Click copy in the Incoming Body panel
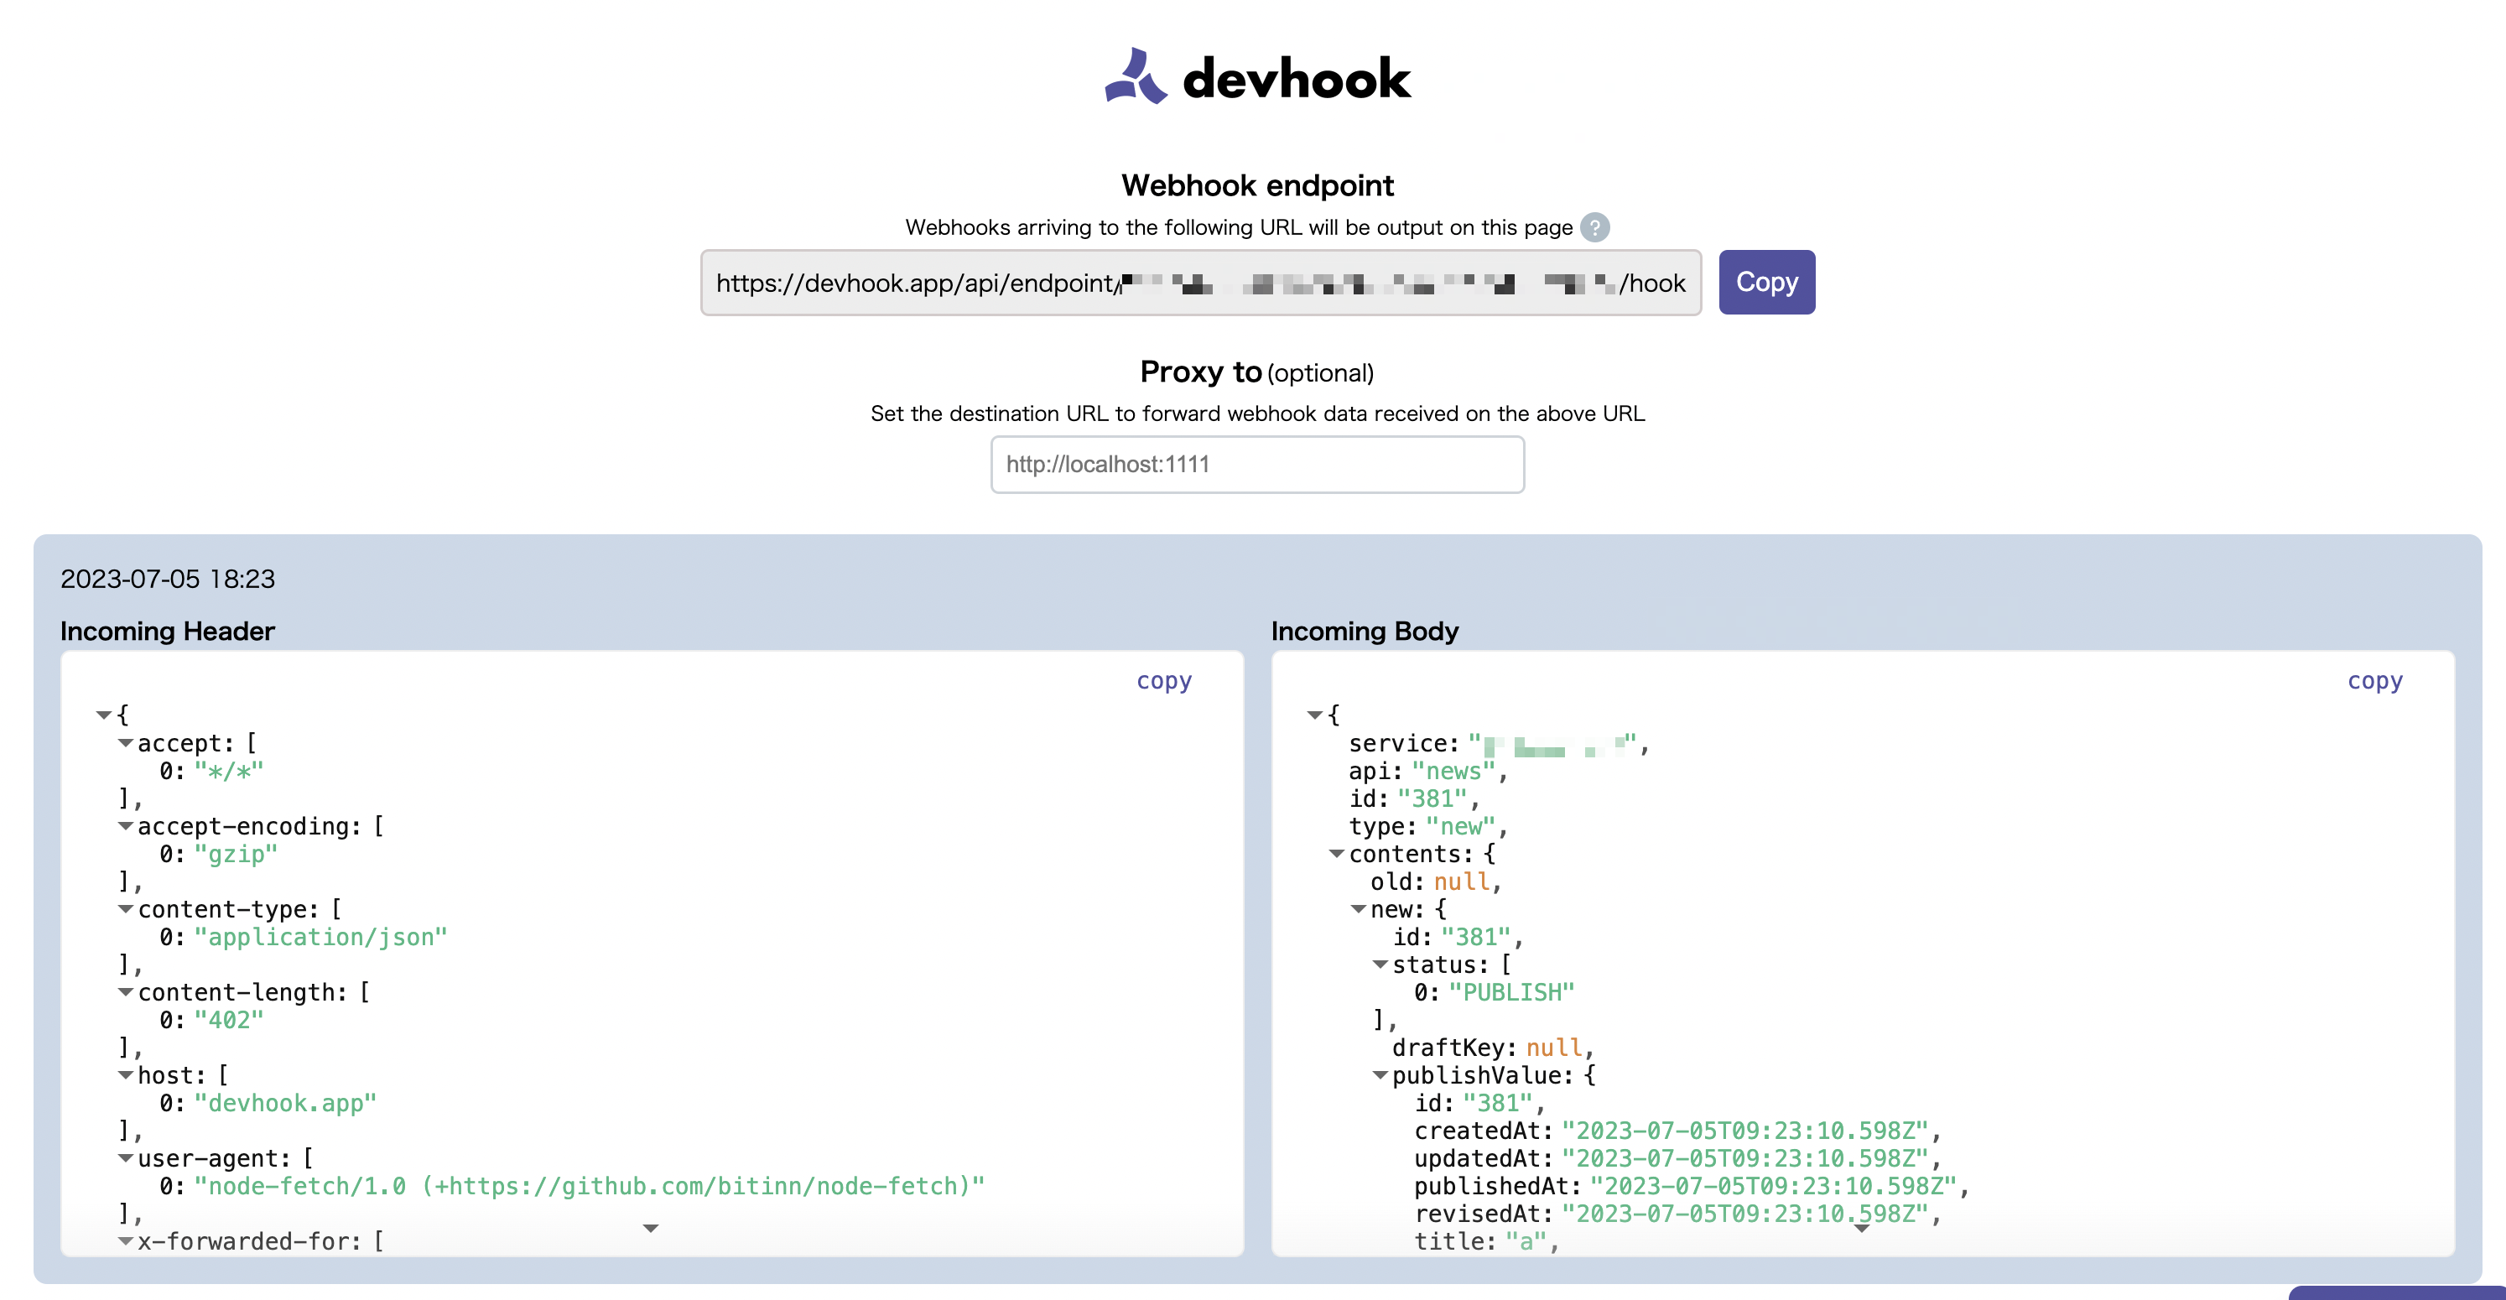The width and height of the screenshot is (2506, 1300). pyautogui.click(x=2374, y=680)
